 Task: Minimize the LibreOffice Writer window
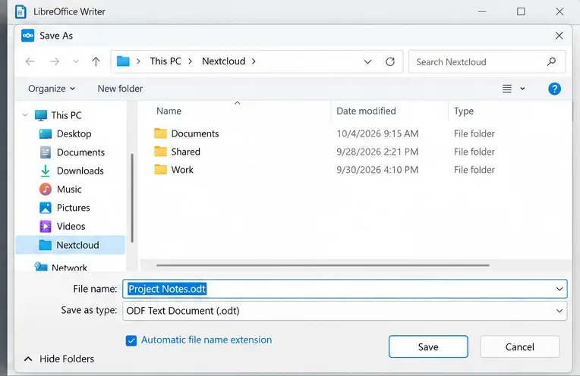[x=481, y=11]
